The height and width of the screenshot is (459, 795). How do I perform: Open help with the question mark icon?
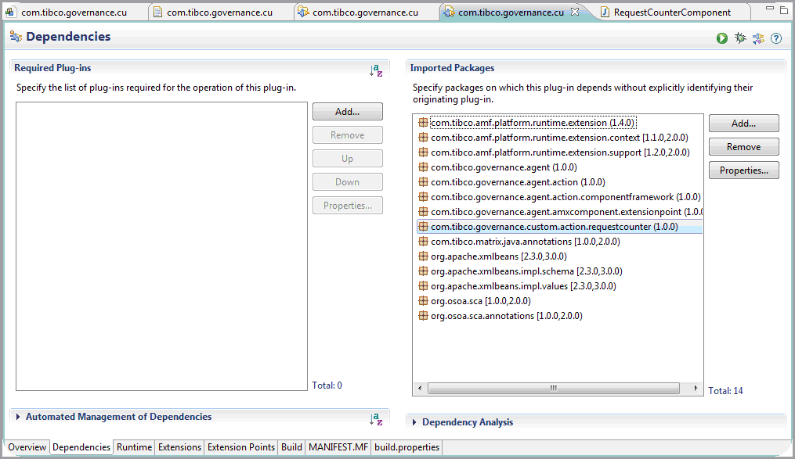point(776,38)
